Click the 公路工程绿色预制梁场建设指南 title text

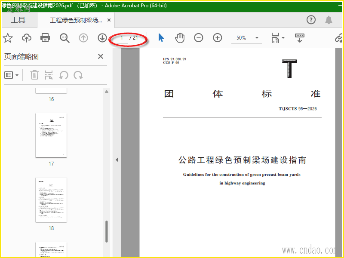point(242,160)
